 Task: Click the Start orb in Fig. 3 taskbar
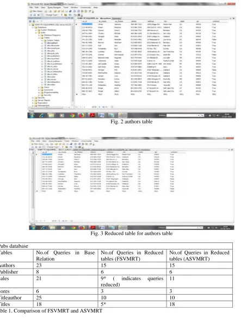[33, 228]
